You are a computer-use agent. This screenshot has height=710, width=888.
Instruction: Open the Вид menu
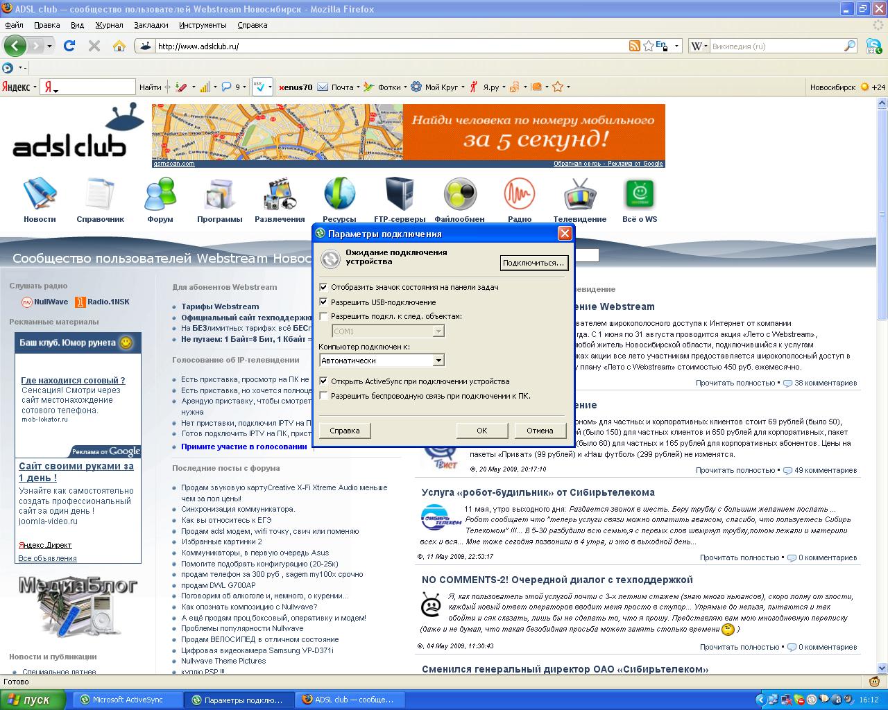77,25
